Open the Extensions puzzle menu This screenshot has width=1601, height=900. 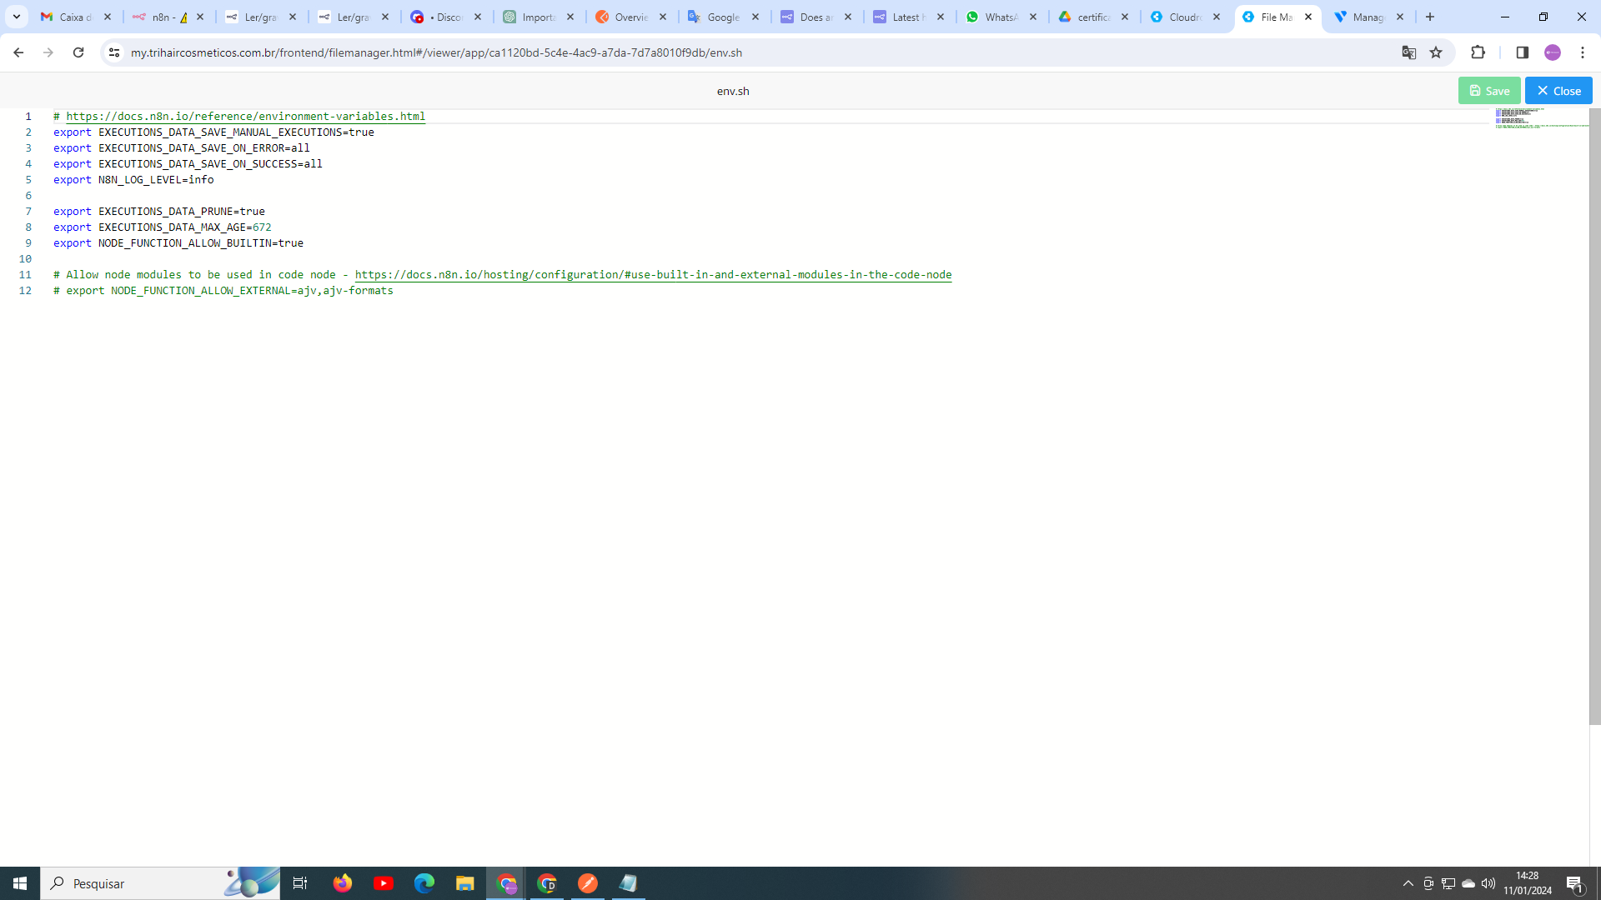tap(1478, 52)
